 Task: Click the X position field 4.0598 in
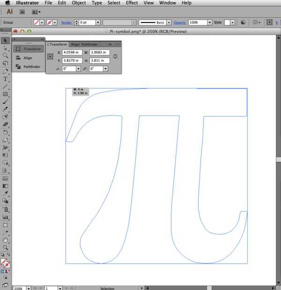pyautogui.click(x=72, y=52)
